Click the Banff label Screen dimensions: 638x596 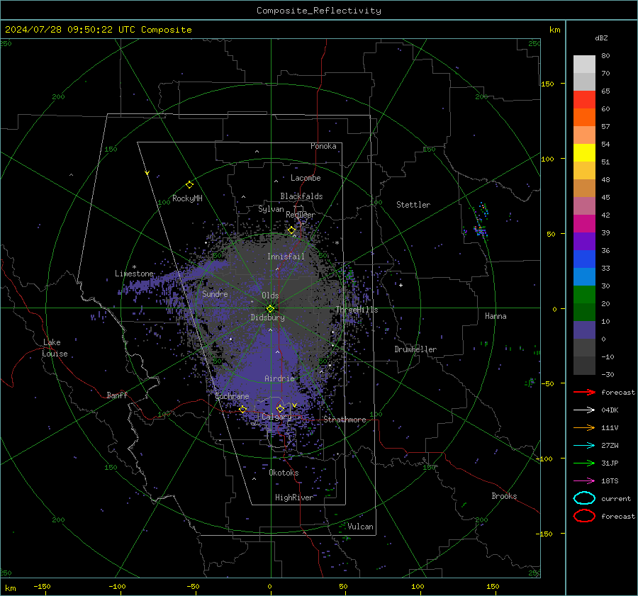point(117,395)
